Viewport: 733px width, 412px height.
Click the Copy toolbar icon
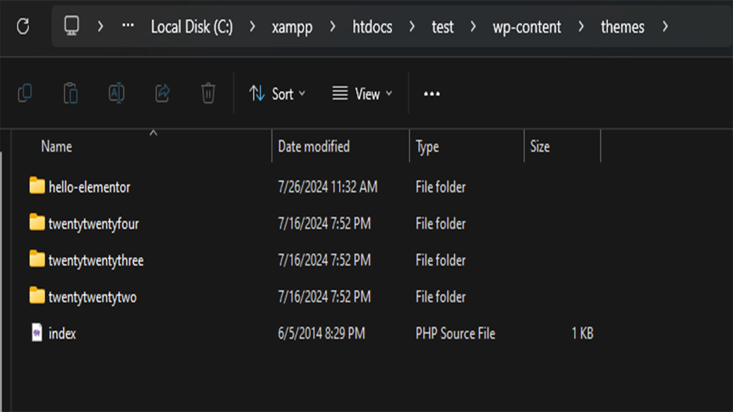[25, 93]
